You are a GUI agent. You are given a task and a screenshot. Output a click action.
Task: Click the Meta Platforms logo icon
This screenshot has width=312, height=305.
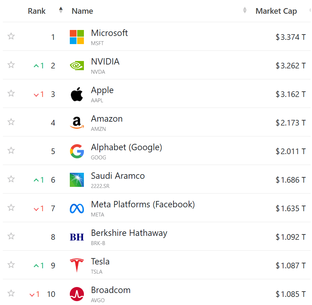tap(77, 208)
